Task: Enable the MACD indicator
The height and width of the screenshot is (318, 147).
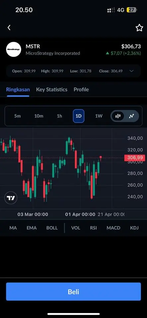Action: click(x=113, y=228)
